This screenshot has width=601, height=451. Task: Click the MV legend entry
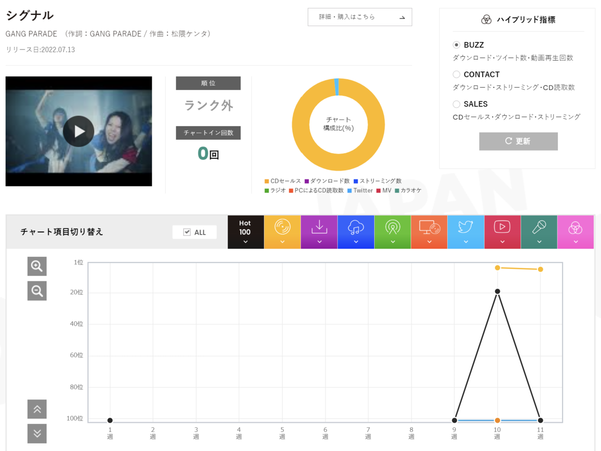[x=384, y=191]
